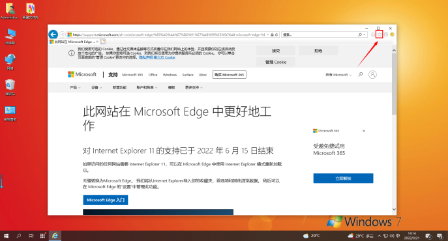Click the taskbar search icon
Viewport: 448px width, 241px height.
coord(18,236)
